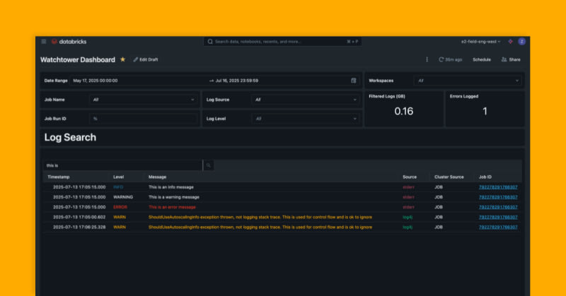Open the Job ID link in the ERROR row
The width and height of the screenshot is (566, 296).
[x=497, y=207]
